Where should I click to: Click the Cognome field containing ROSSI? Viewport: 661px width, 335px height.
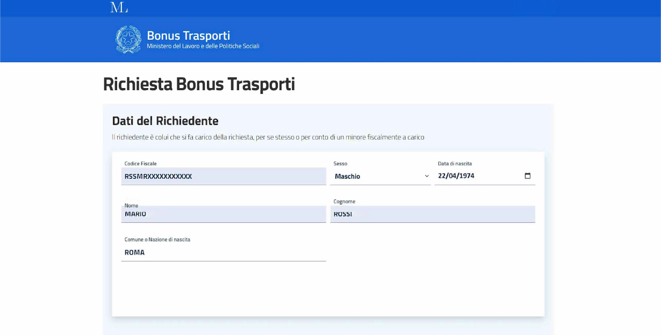click(x=432, y=214)
